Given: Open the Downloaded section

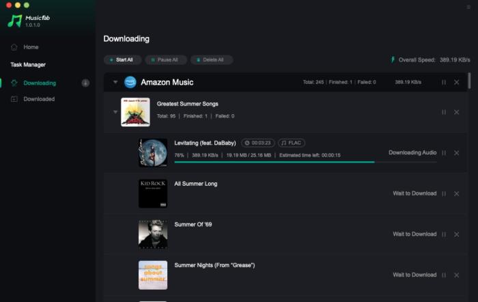Looking at the screenshot, I should [39, 99].
